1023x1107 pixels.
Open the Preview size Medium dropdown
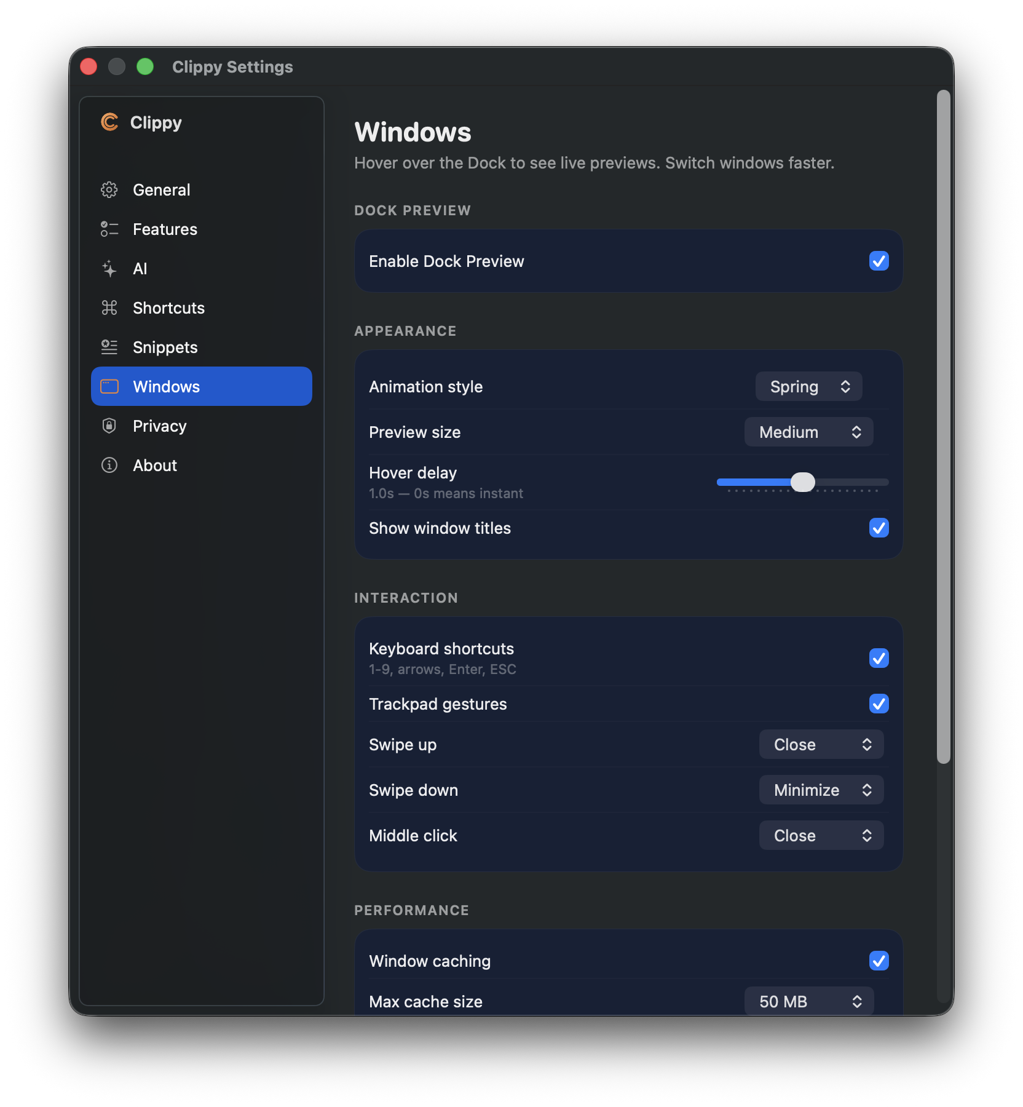point(809,432)
